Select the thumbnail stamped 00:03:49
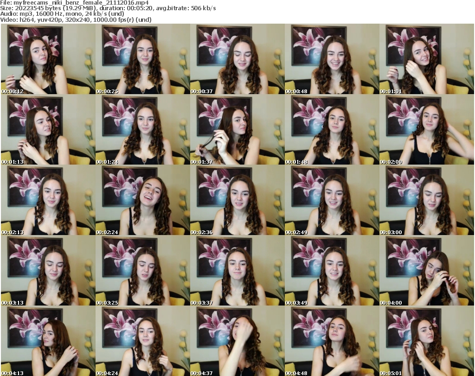This screenshot has width=475, height=376. [x=332, y=270]
